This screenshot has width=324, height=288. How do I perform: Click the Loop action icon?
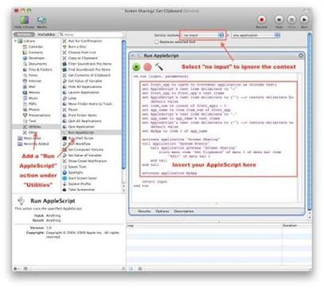pos(65,98)
